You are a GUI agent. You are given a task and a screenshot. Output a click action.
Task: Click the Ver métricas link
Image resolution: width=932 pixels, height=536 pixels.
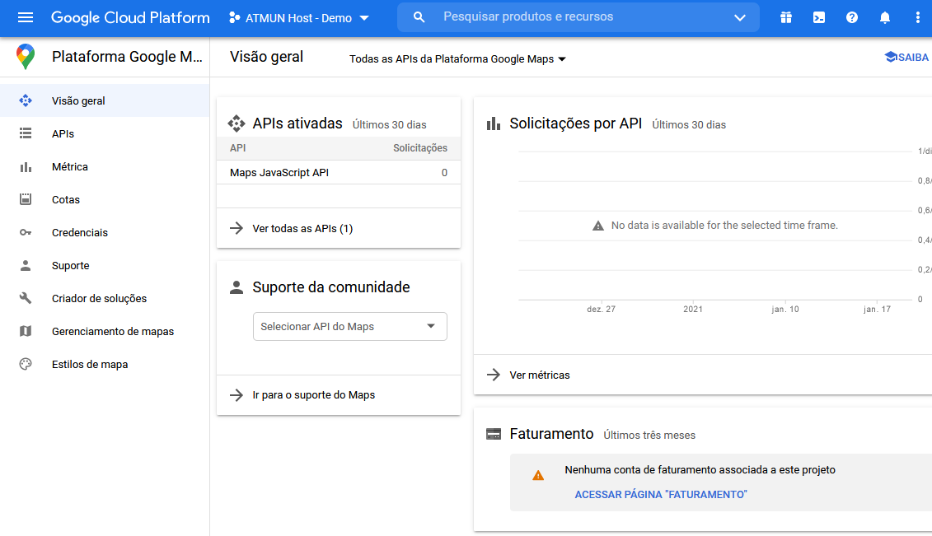point(540,375)
